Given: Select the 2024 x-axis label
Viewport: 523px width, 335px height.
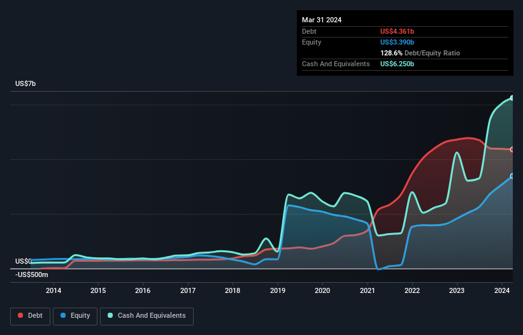Looking at the screenshot, I should click(x=502, y=290).
